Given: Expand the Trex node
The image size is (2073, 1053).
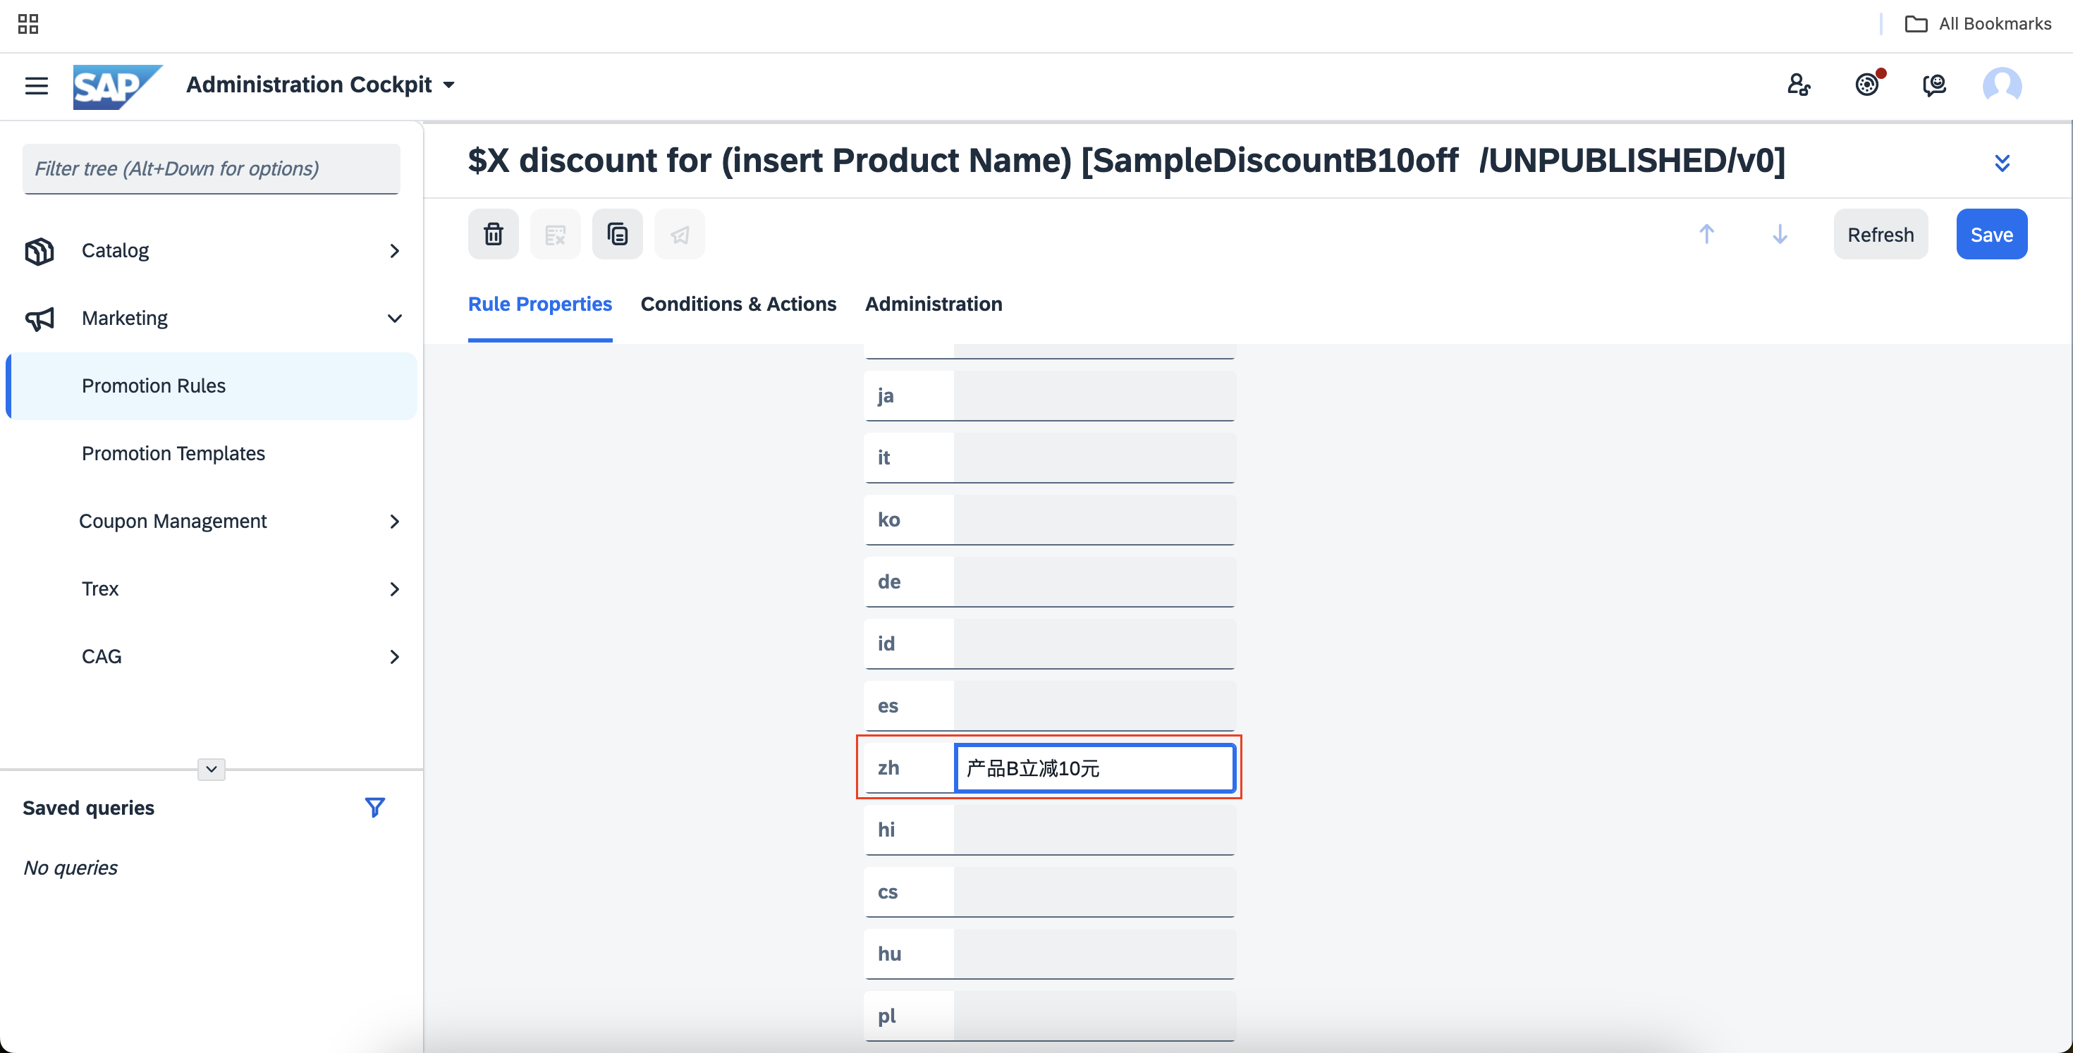Looking at the screenshot, I should coord(394,589).
